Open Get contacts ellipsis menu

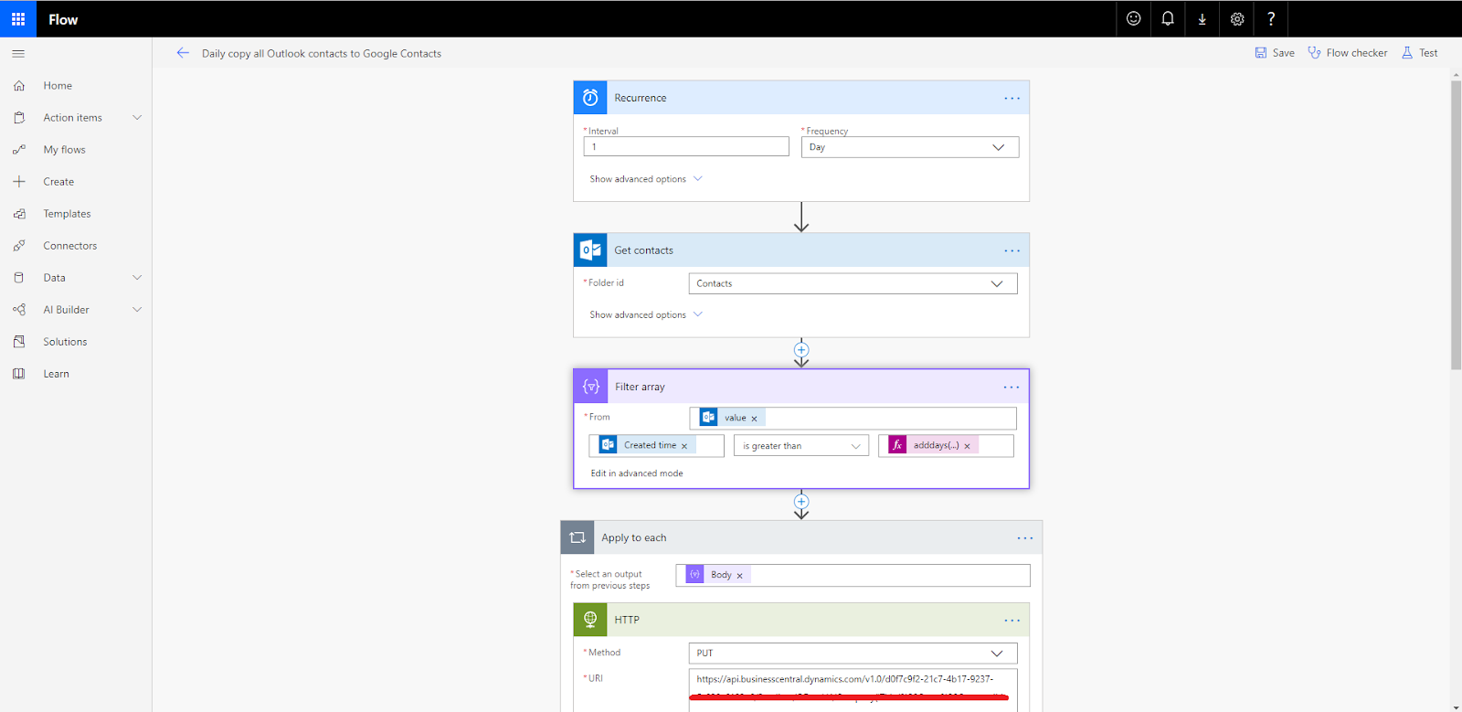[1012, 250]
